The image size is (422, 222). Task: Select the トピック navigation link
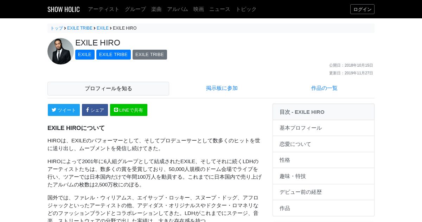246,9
